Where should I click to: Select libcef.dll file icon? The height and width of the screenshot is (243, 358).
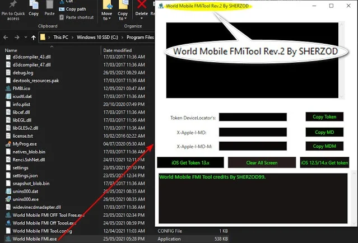[8, 112]
